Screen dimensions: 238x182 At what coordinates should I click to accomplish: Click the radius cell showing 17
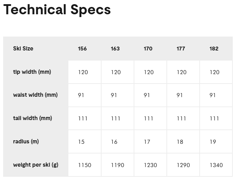(x=147, y=142)
